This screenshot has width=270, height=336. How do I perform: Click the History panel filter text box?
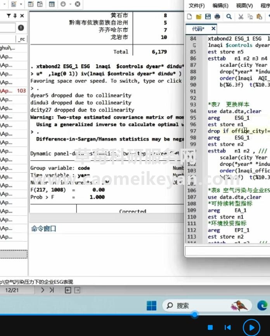pos(8,28)
